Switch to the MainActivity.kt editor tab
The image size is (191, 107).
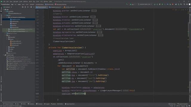click(x=41, y=7)
